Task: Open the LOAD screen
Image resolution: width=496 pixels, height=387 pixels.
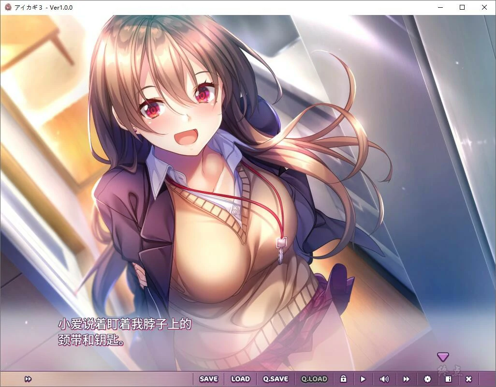Action: point(240,379)
